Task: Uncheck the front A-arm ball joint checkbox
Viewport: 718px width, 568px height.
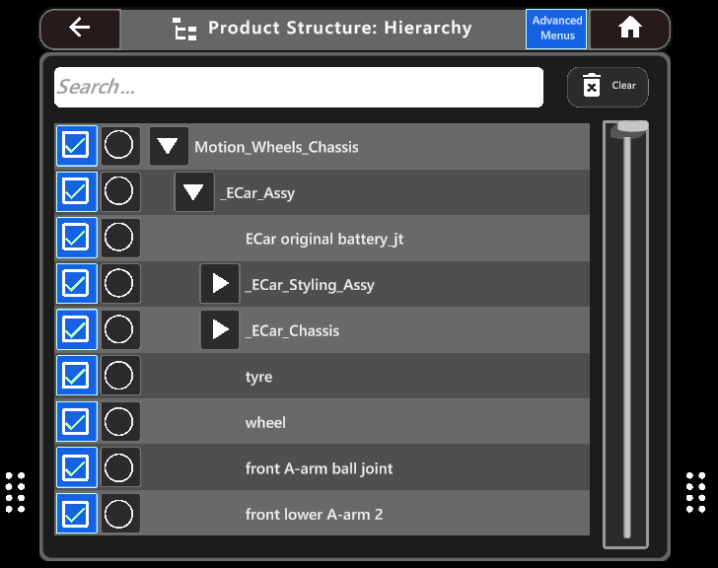Action: click(x=76, y=467)
